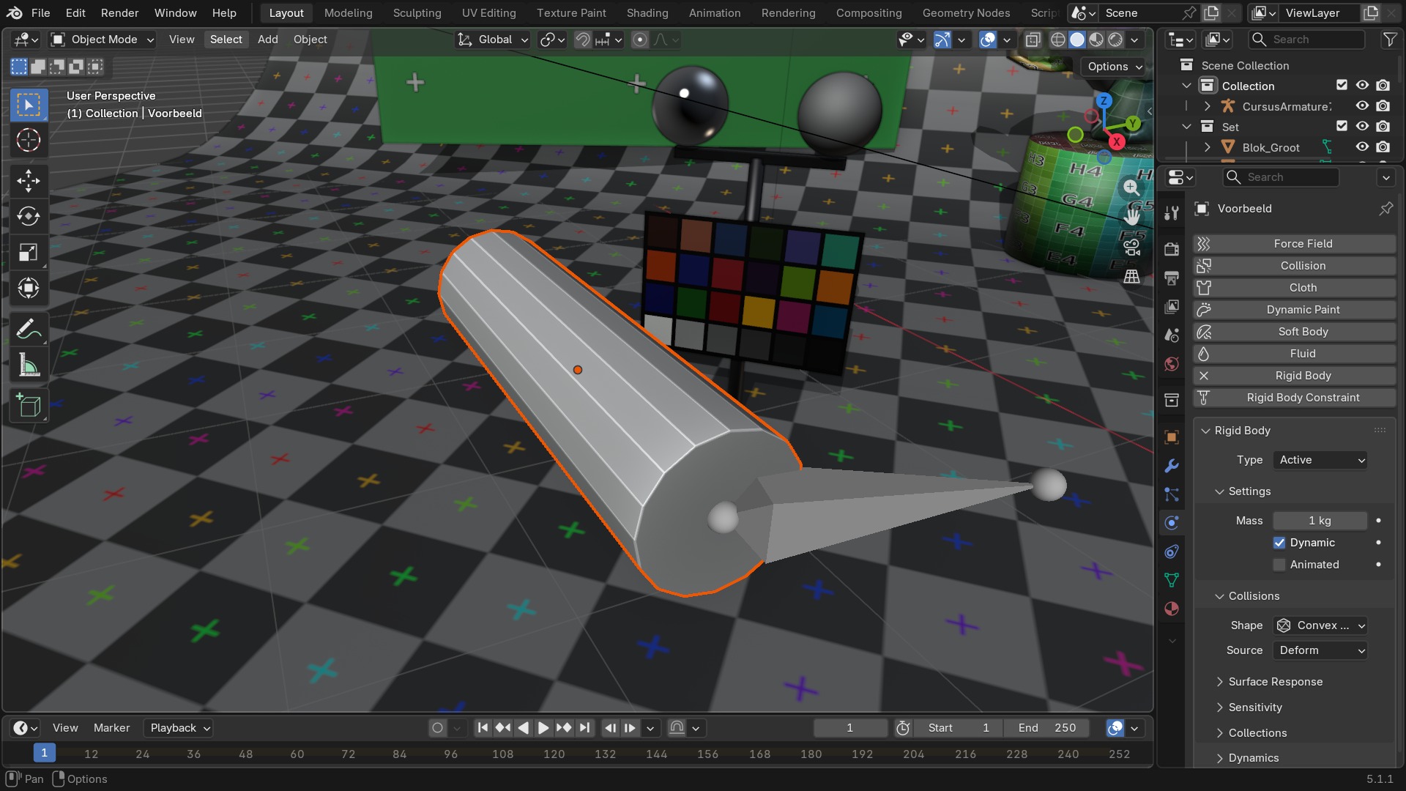Jump to the first frame
Image resolution: width=1406 pixels, height=791 pixels.
pyautogui.click(x=482, y=727)
